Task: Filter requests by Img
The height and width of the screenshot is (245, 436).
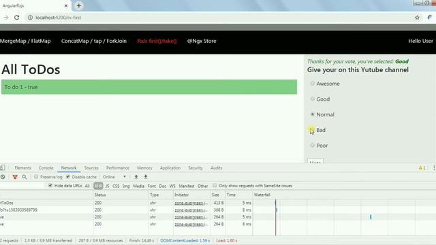Action: click(x=126, y=186)
